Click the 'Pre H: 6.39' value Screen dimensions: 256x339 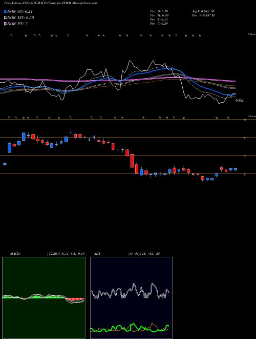click(x=159, y=15)
